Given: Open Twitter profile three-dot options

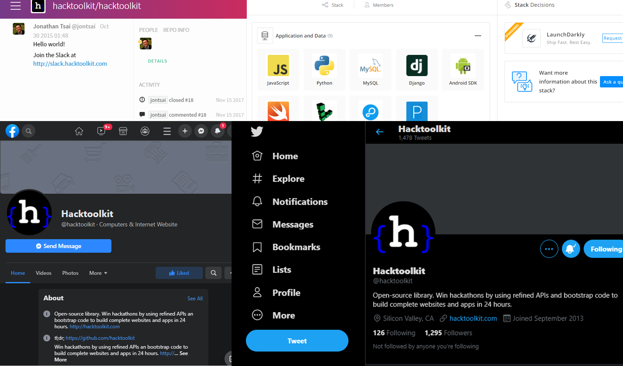Looking at the screenshot, I should coord(549,249).
